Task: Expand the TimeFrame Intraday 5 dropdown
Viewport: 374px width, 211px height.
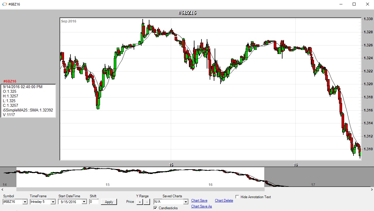Action: (53, 202)
